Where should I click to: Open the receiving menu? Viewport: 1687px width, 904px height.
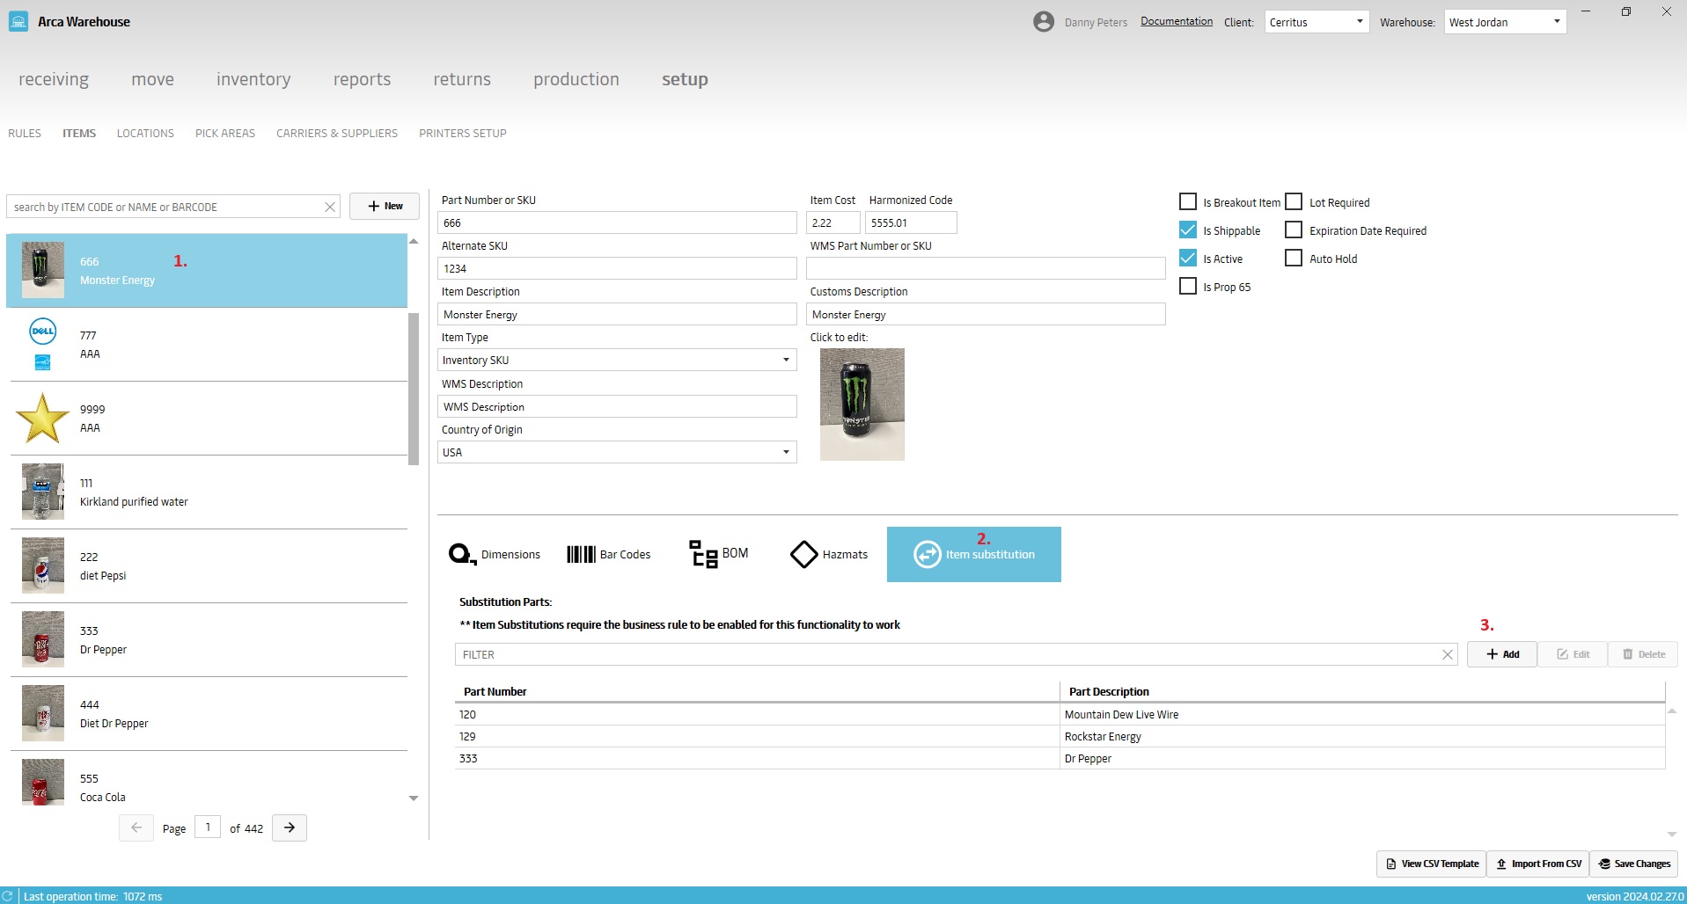click(54, 79)
